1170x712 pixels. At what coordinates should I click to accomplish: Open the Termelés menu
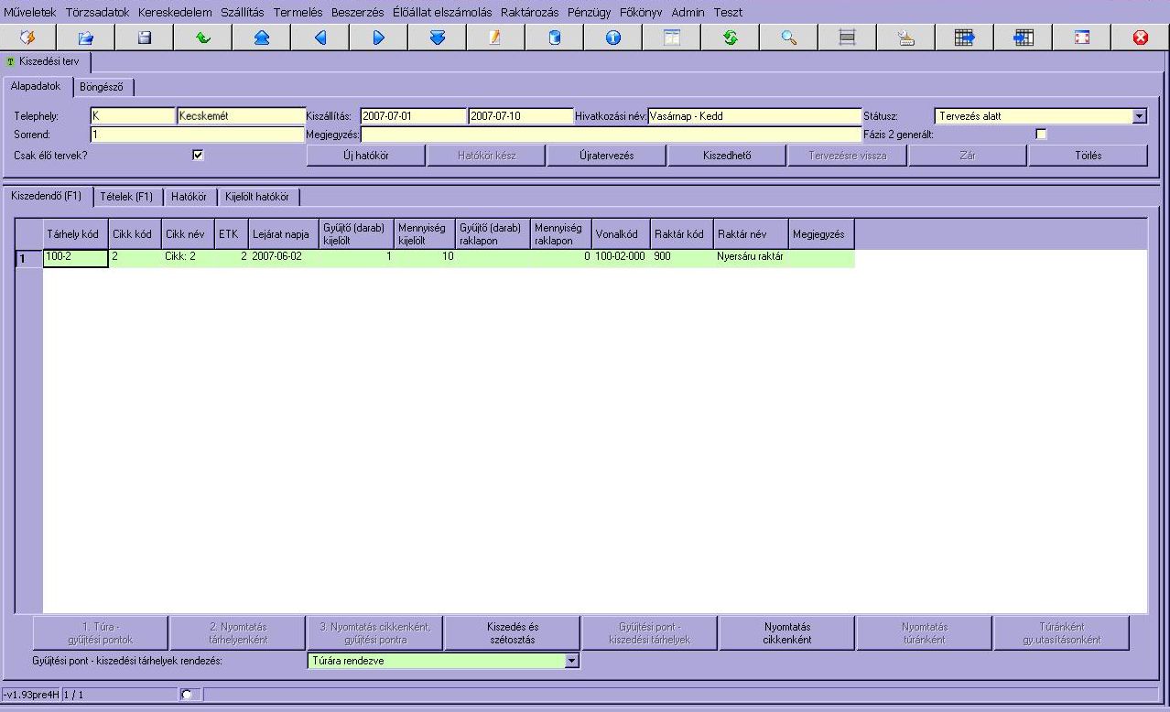298,13
